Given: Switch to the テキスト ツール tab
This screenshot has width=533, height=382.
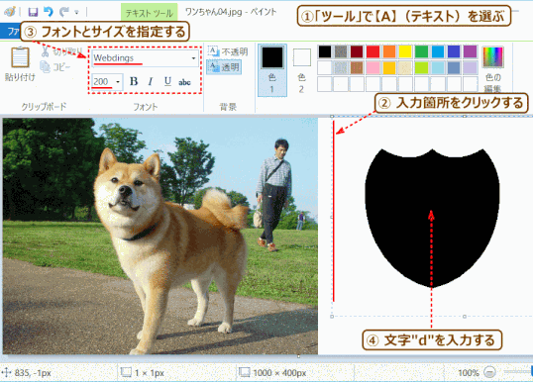Looking at the screenshot, I should coord(150,13).
